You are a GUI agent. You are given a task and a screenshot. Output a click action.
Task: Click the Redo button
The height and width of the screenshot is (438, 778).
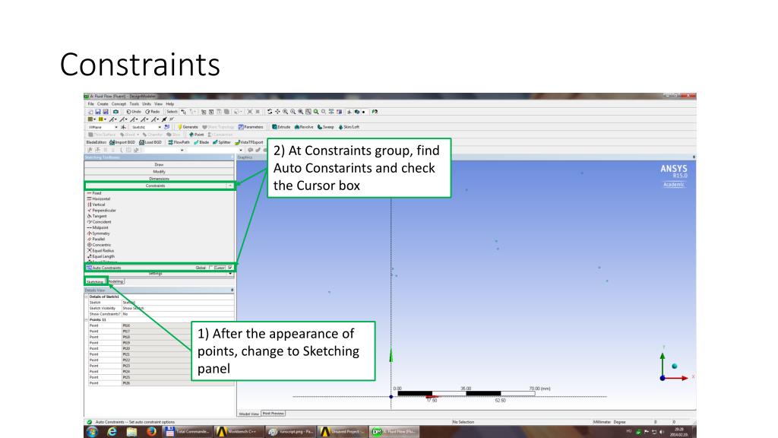tap(153, 112)
